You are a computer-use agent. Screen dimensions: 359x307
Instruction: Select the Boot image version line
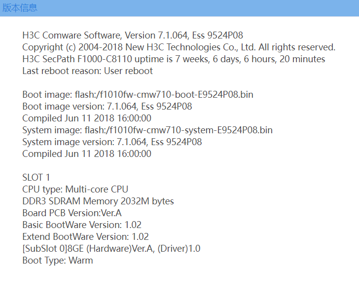coord(107,107)
